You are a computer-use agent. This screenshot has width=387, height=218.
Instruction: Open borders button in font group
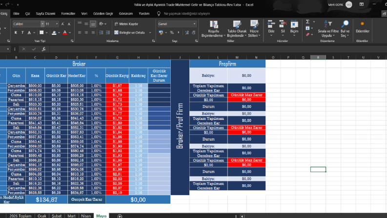click(x=41, y=33)
